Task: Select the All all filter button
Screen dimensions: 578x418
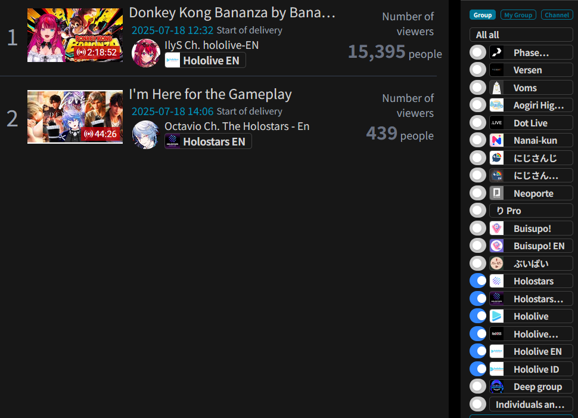Action: (521, 35)
